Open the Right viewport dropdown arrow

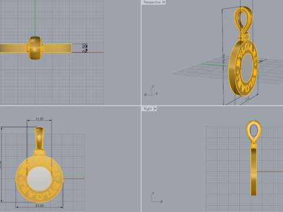(155, 109)
